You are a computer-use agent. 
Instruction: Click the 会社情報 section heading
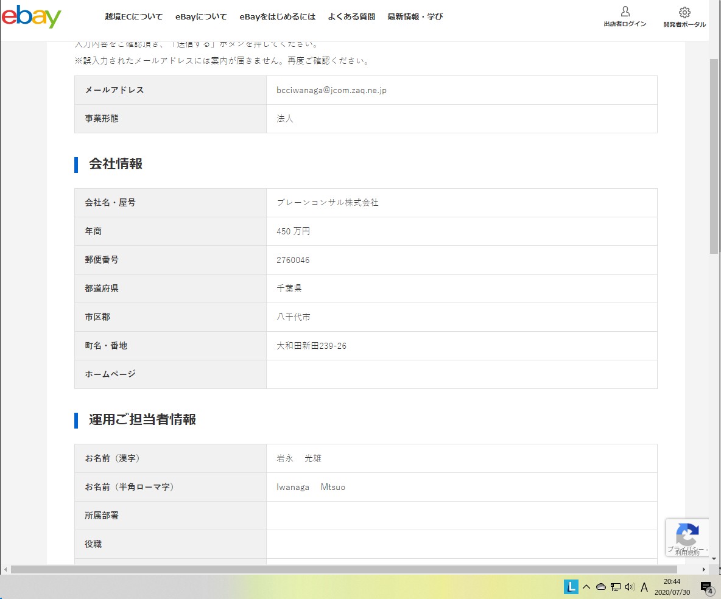116,164
